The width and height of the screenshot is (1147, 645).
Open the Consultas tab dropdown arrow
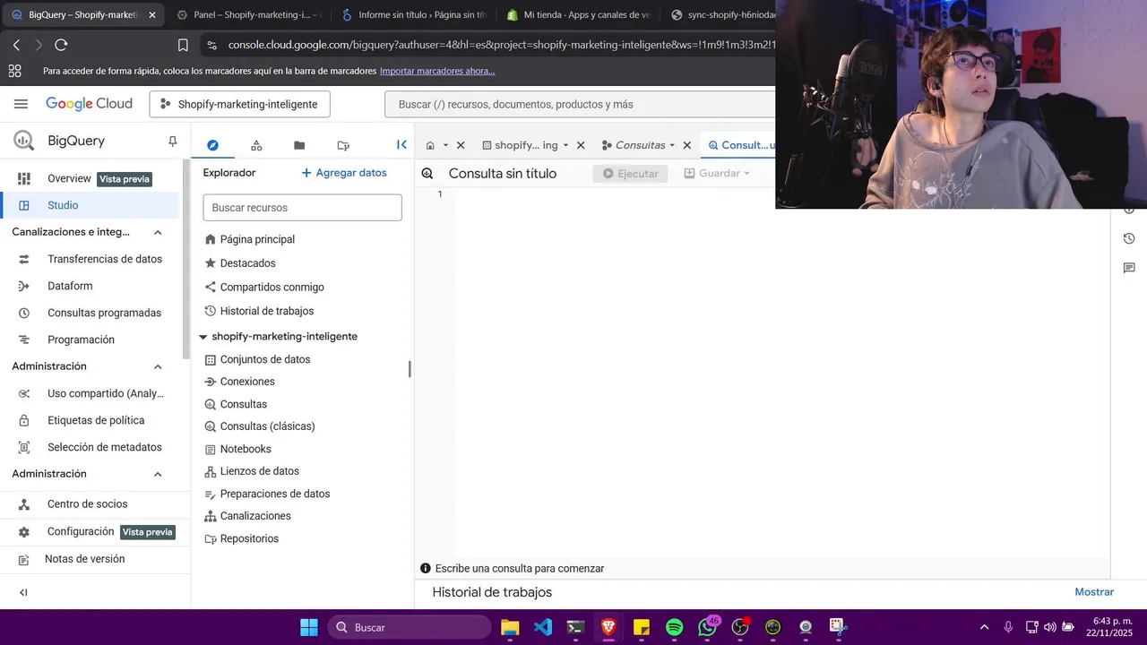click(x=672, y=145)
